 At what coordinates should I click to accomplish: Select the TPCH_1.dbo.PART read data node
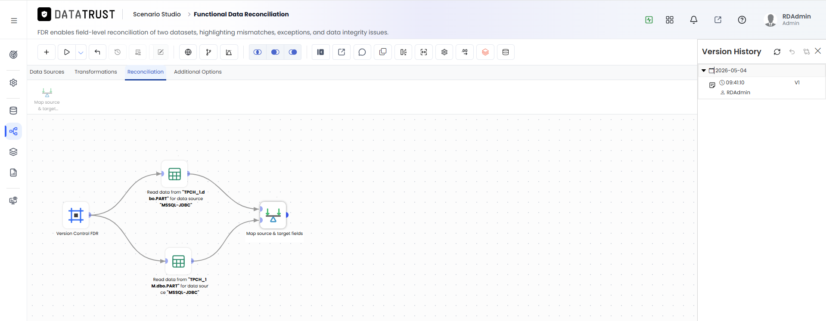(x=174, y=174)
